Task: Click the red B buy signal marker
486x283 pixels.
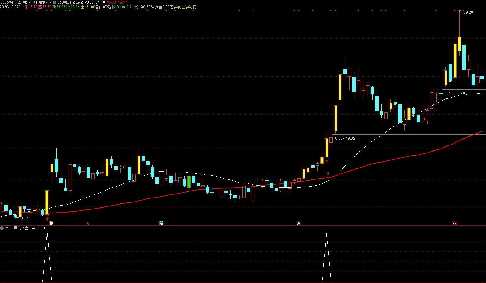Action: point(328,174)
